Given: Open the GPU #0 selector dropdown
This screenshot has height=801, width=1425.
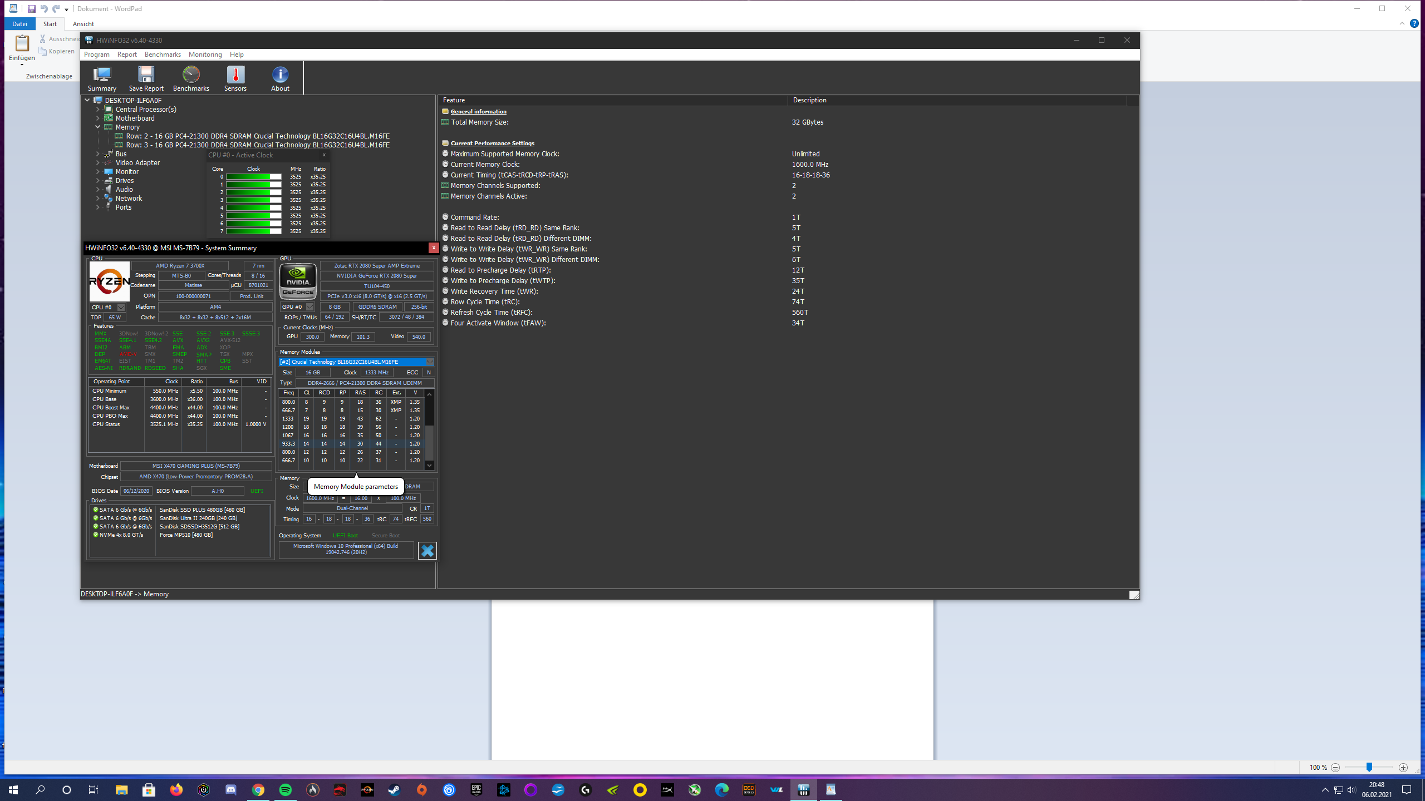Looking at the screenshot, I should (x=310, y=307).
